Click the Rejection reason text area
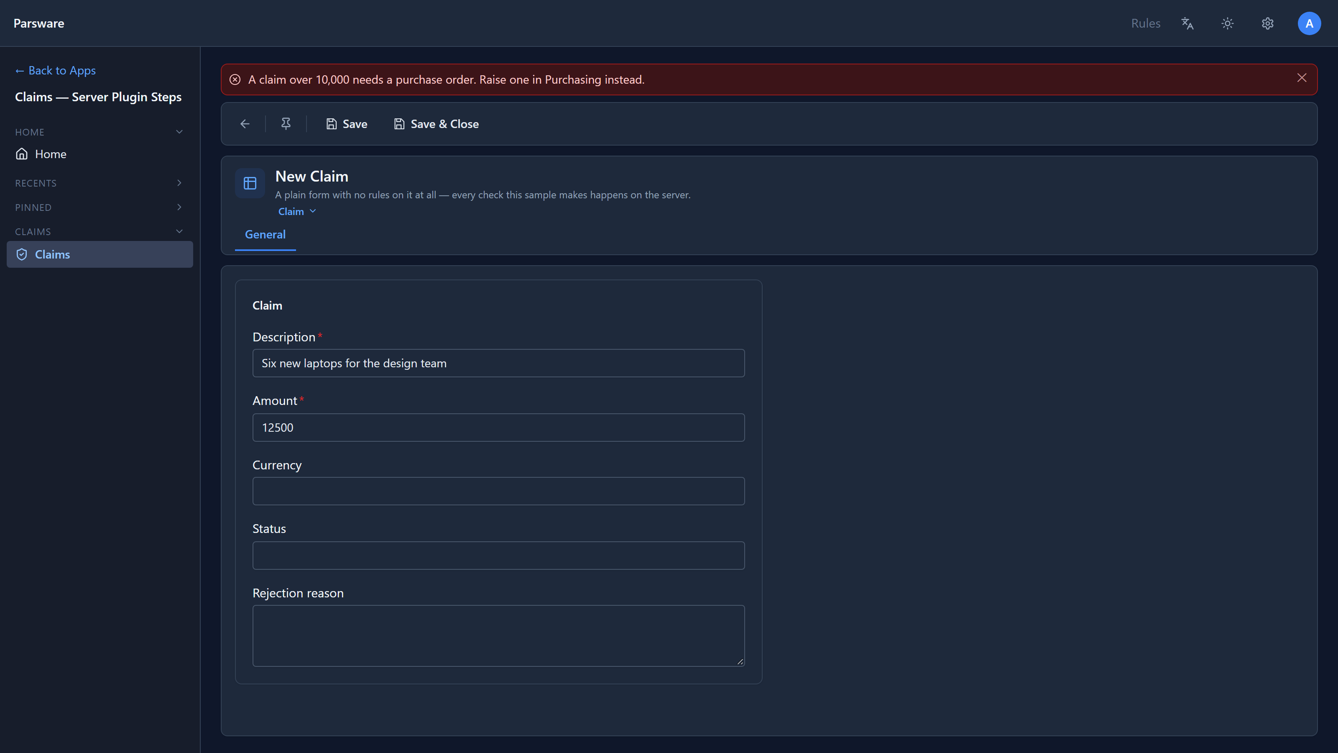The height and width of the screenshot is (753, 1338). 498,635
